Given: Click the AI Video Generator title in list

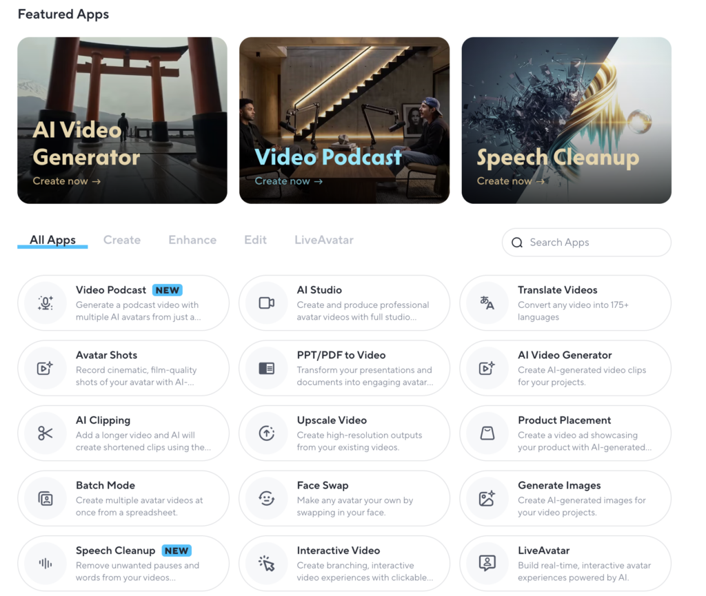Looking at the screenshot, I should (565, 355).
